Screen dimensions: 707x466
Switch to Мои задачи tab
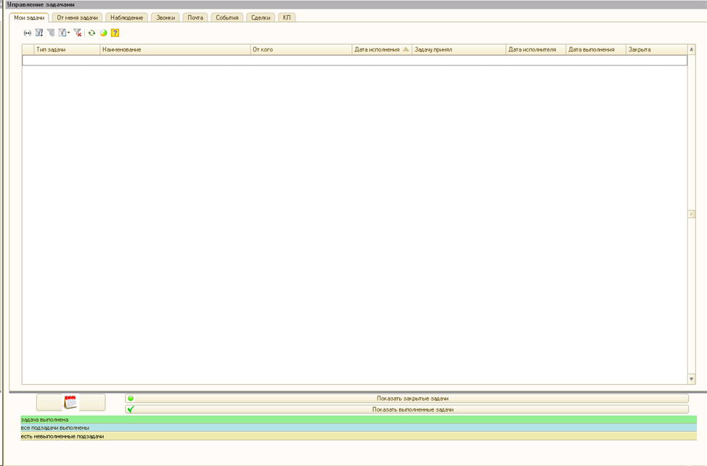tap(29, 17)
